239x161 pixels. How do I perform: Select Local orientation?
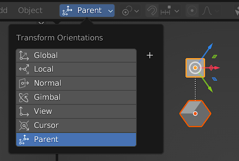coord(76,69)
